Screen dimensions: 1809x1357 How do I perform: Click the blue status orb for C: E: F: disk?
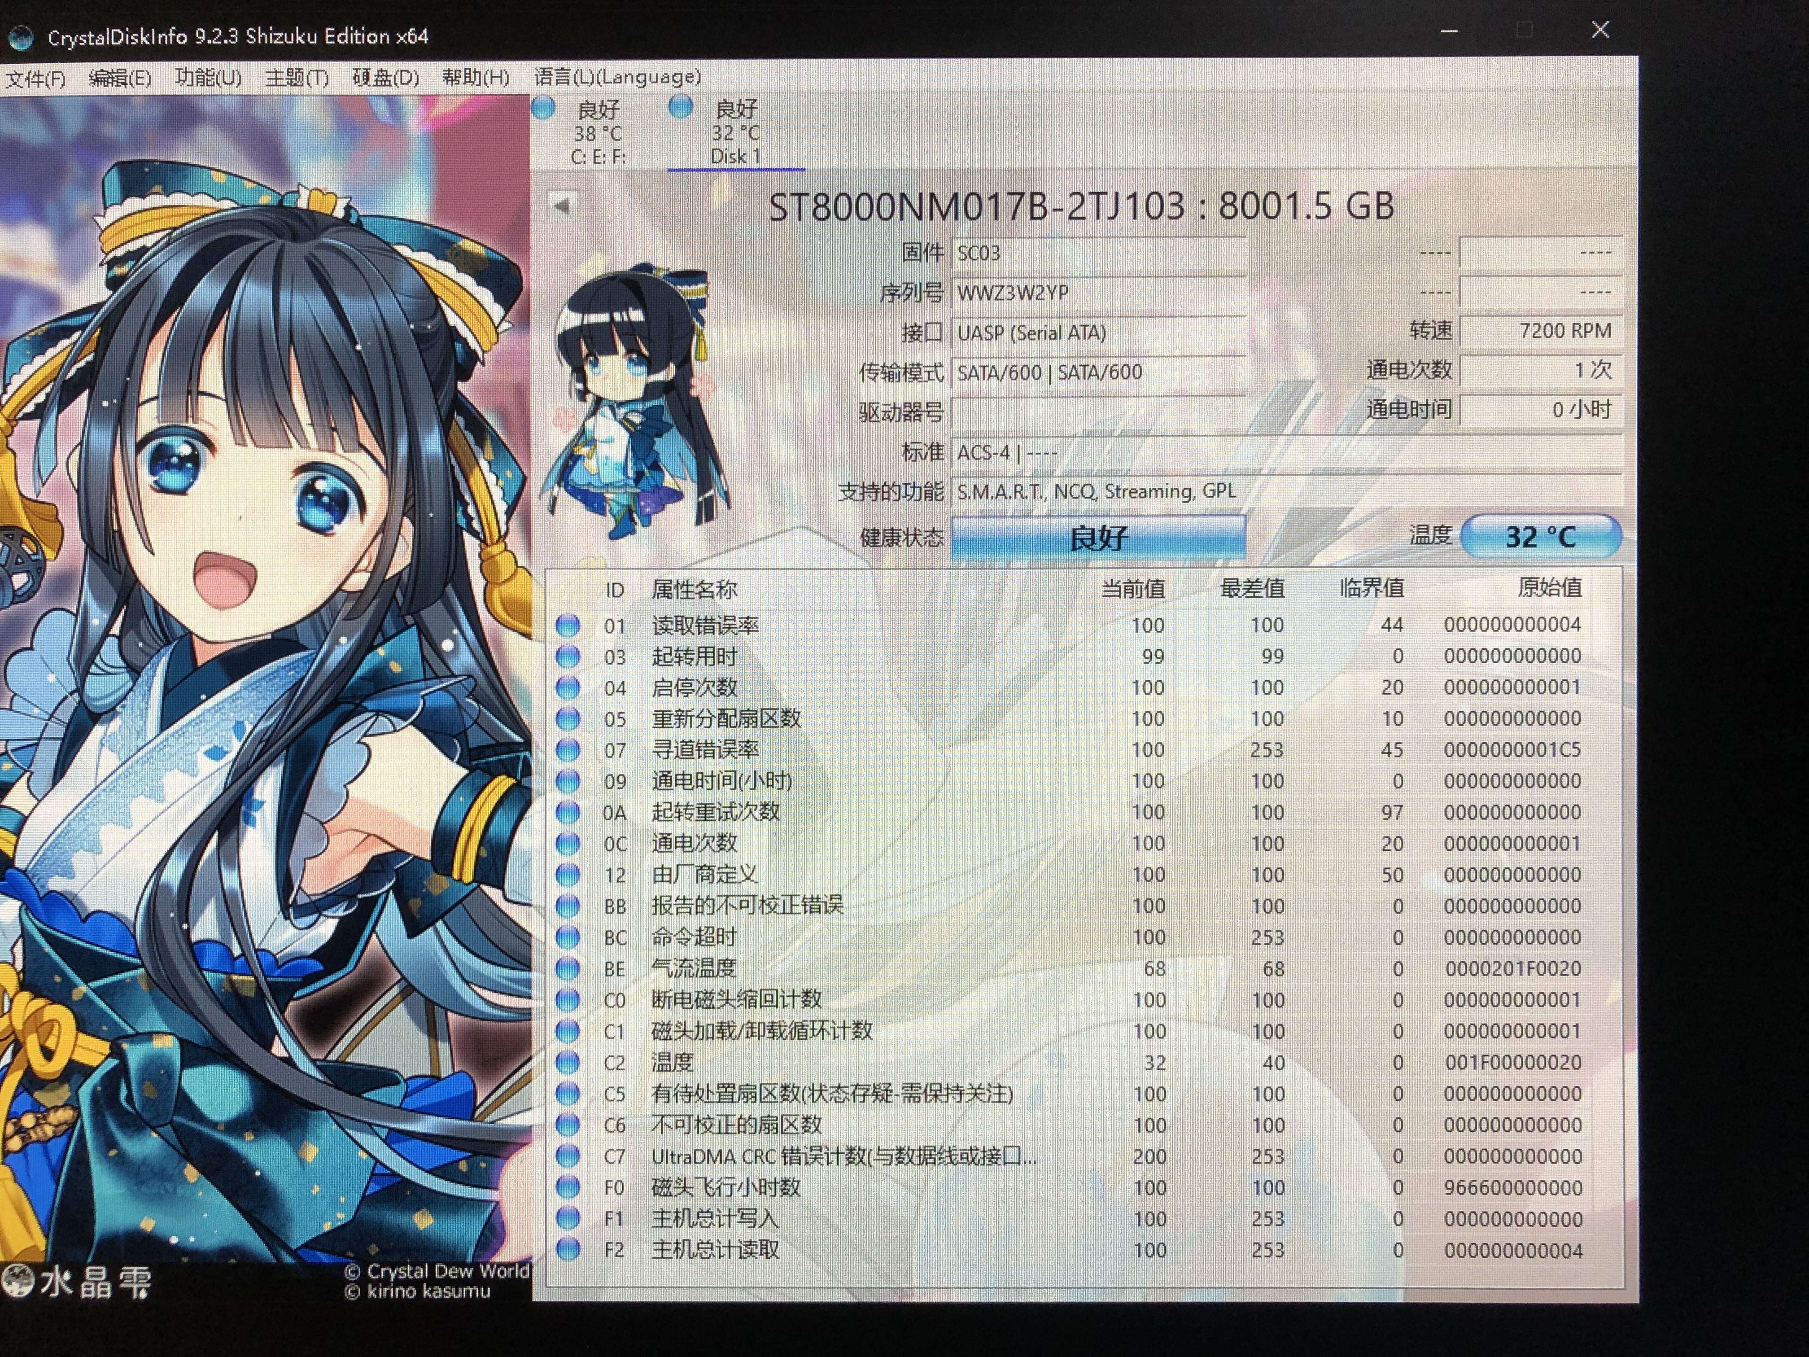[x=544, y=108]
